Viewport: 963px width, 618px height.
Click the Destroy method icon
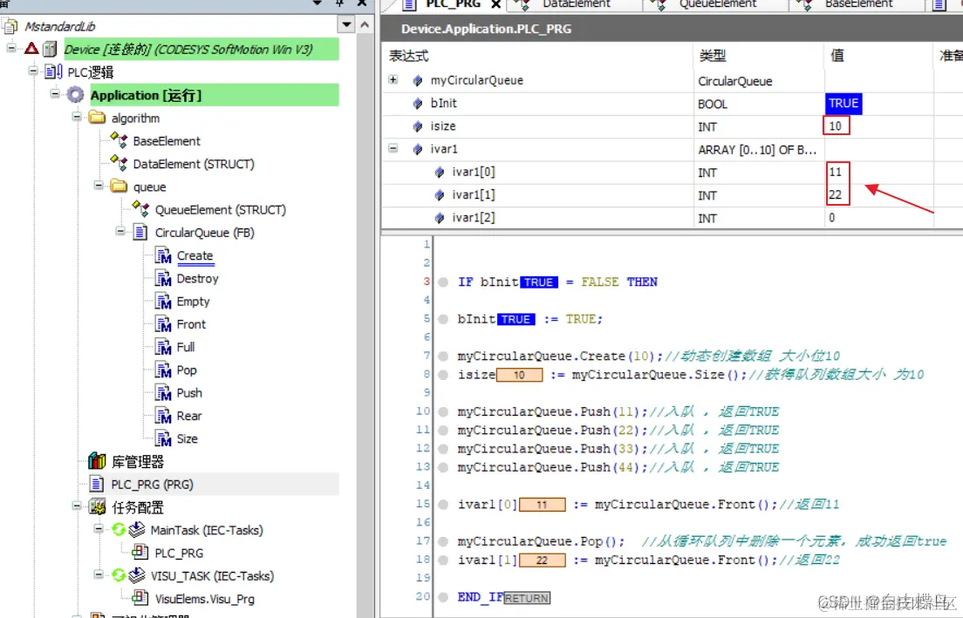pos(163,278)
